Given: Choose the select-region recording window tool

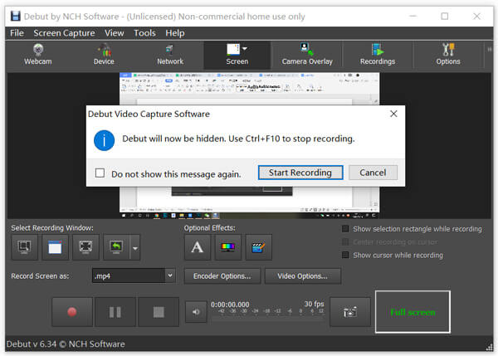Looking at the screenshot, I should 24,247.
